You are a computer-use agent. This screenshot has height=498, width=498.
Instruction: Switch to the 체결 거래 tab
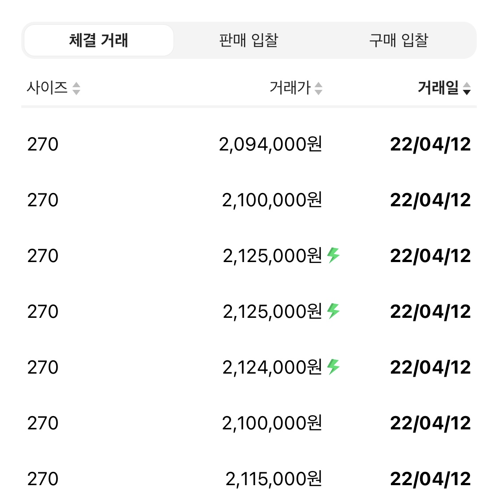(99, 40)
